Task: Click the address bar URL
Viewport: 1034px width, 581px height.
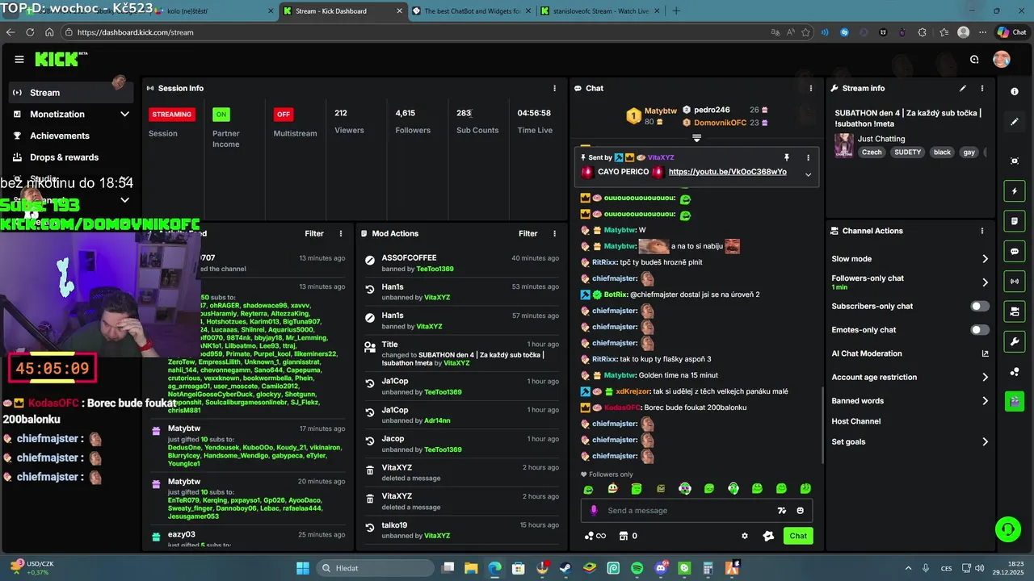Action: [x=136, y=32]
